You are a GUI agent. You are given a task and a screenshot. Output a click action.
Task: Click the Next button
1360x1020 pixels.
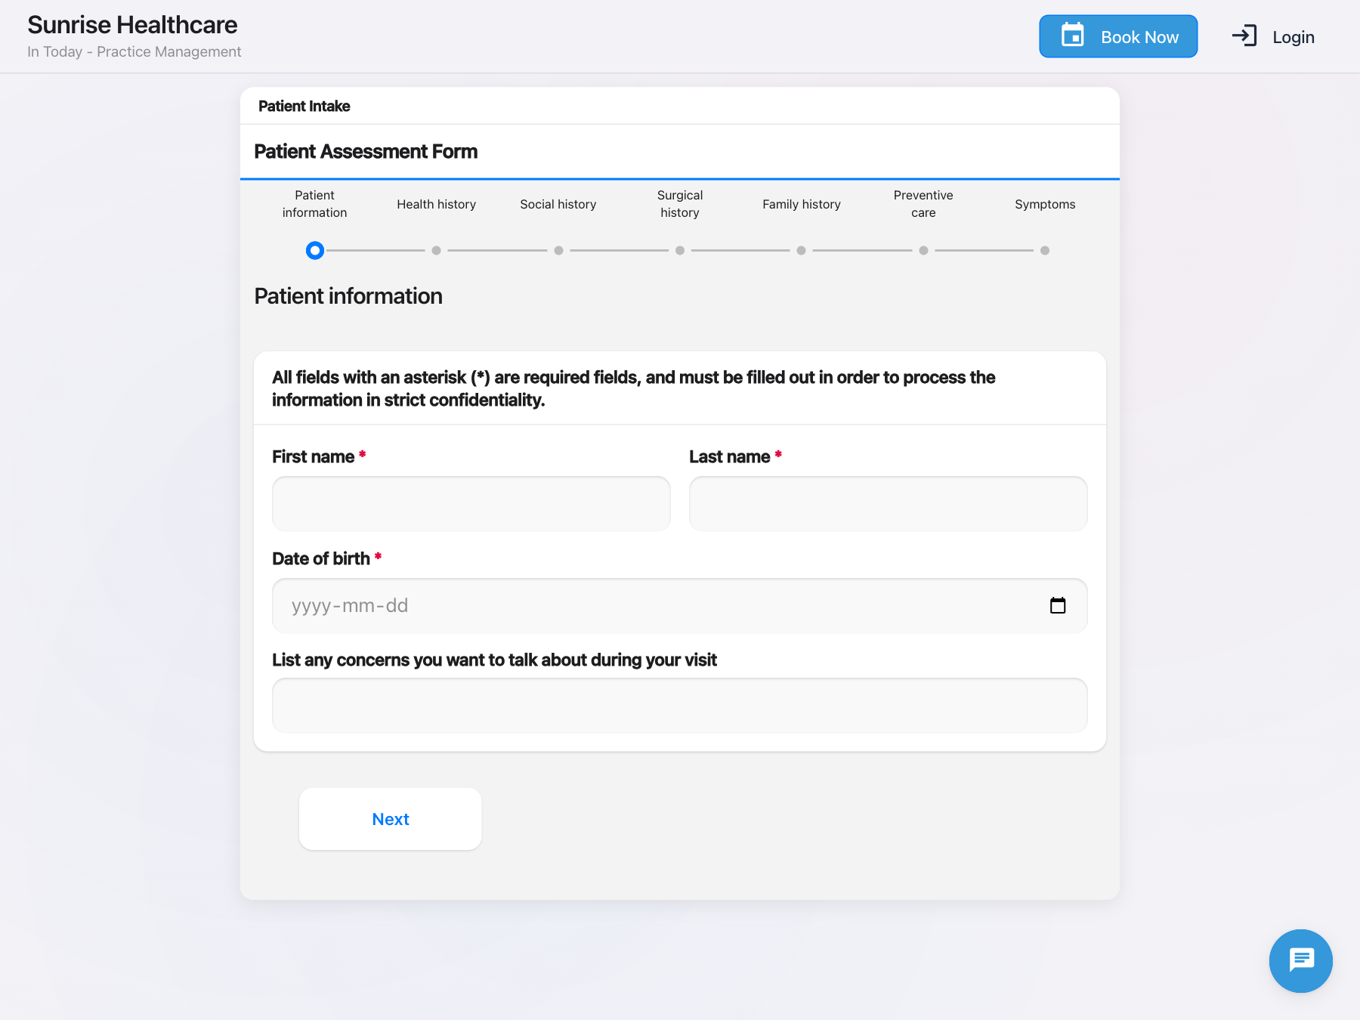(x=391, y=819)
